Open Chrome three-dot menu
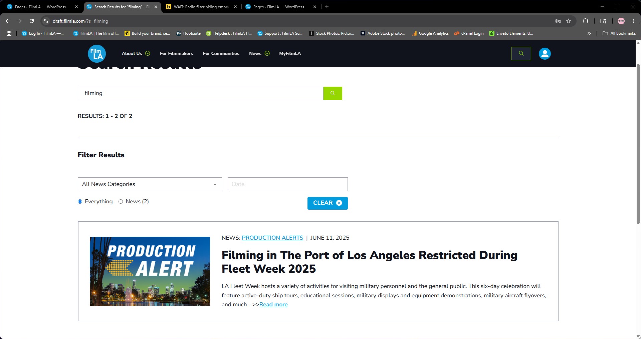The width and height of the screenshot is (641, 339). coord(633,21)
